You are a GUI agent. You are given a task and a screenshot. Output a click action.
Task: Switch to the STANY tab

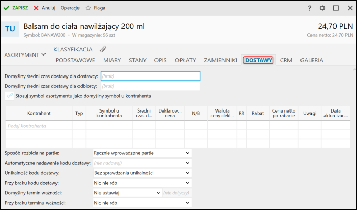tap(138, 60)
